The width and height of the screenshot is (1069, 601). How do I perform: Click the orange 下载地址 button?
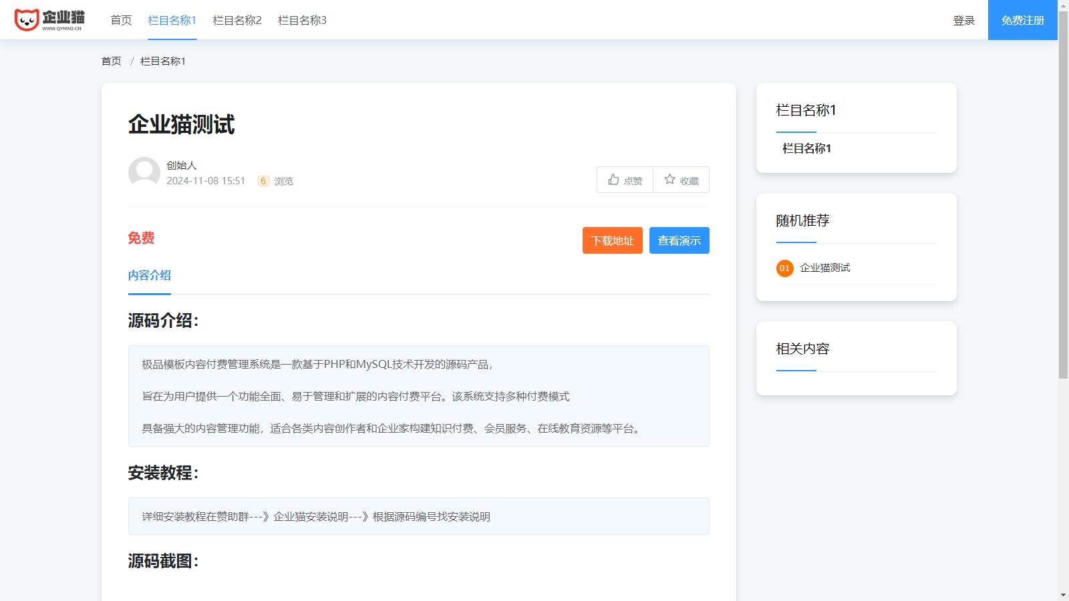coord(612,240)
